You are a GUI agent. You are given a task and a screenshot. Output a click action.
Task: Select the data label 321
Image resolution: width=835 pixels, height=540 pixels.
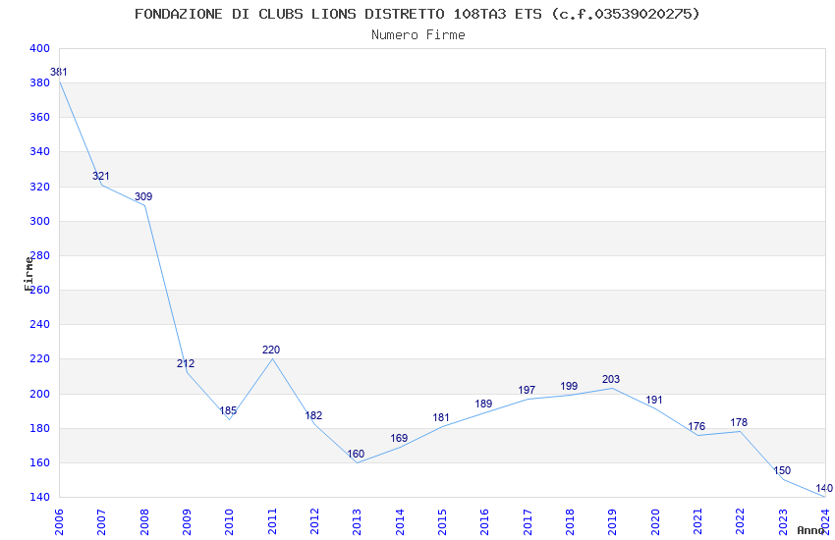[x=100, y=176]
